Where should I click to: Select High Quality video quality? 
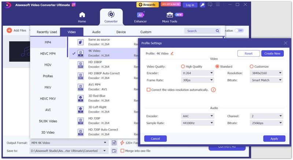click(x=183, y=67)
